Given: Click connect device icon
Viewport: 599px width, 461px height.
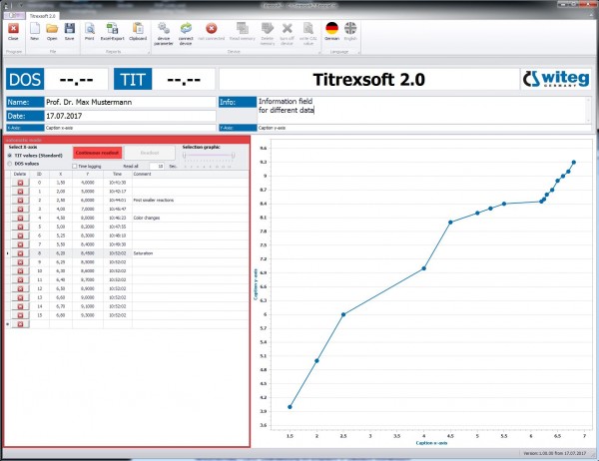Looking at the screenshot, I should (186, 29).
